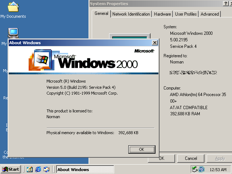232x174 pixels.
Task: Select the Advanced tab
Action: (210, 14)
